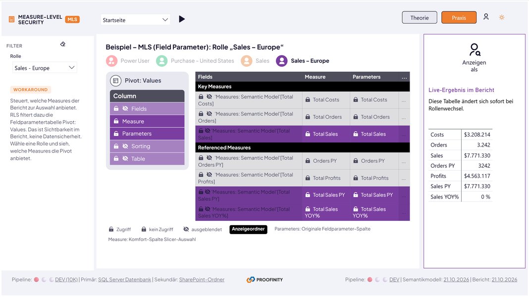Toggle the hidden-eye icon on Fields
529x297 pixels.
click(125, 108)
